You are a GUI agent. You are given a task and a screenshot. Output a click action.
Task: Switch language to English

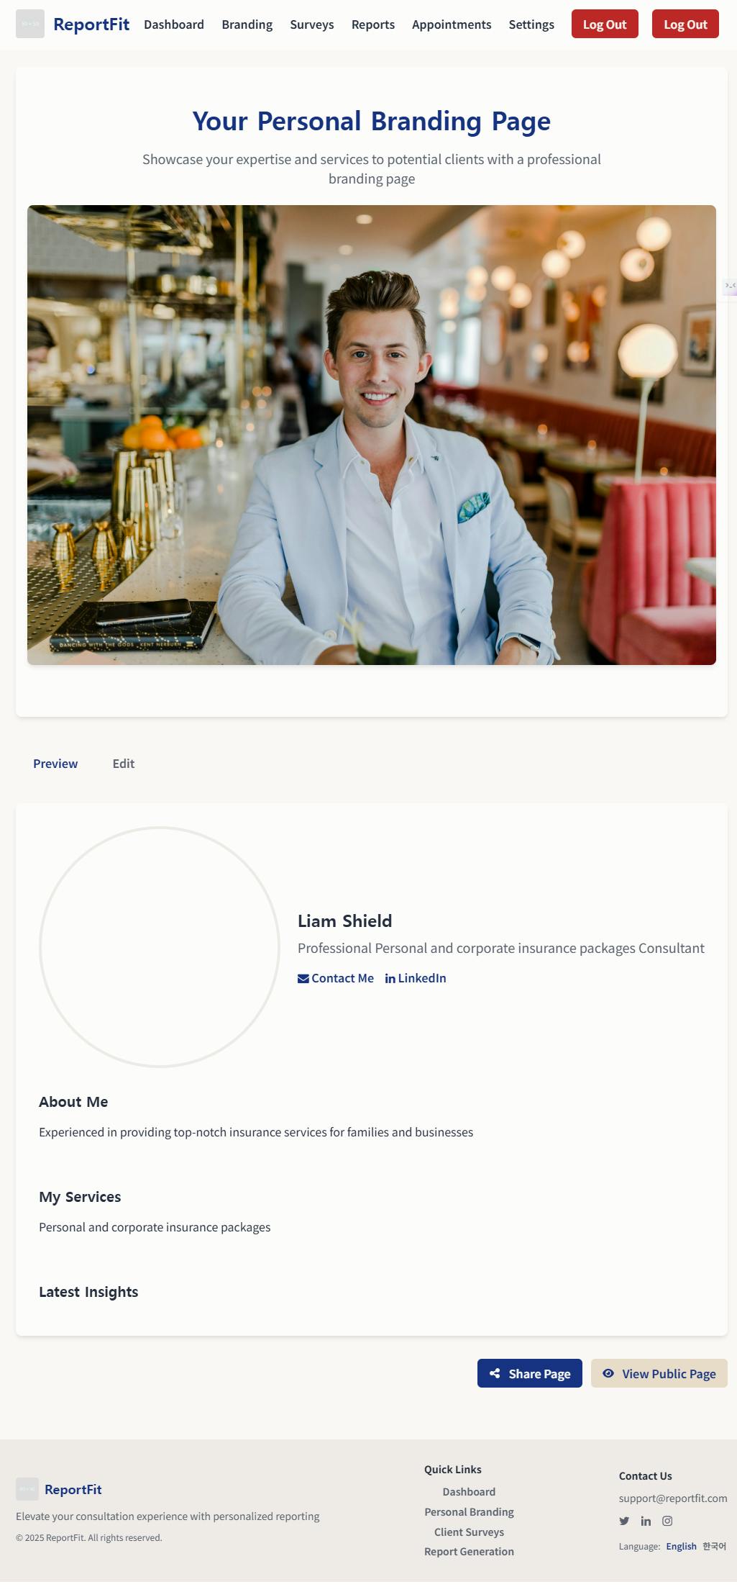tap(681, 1546)
